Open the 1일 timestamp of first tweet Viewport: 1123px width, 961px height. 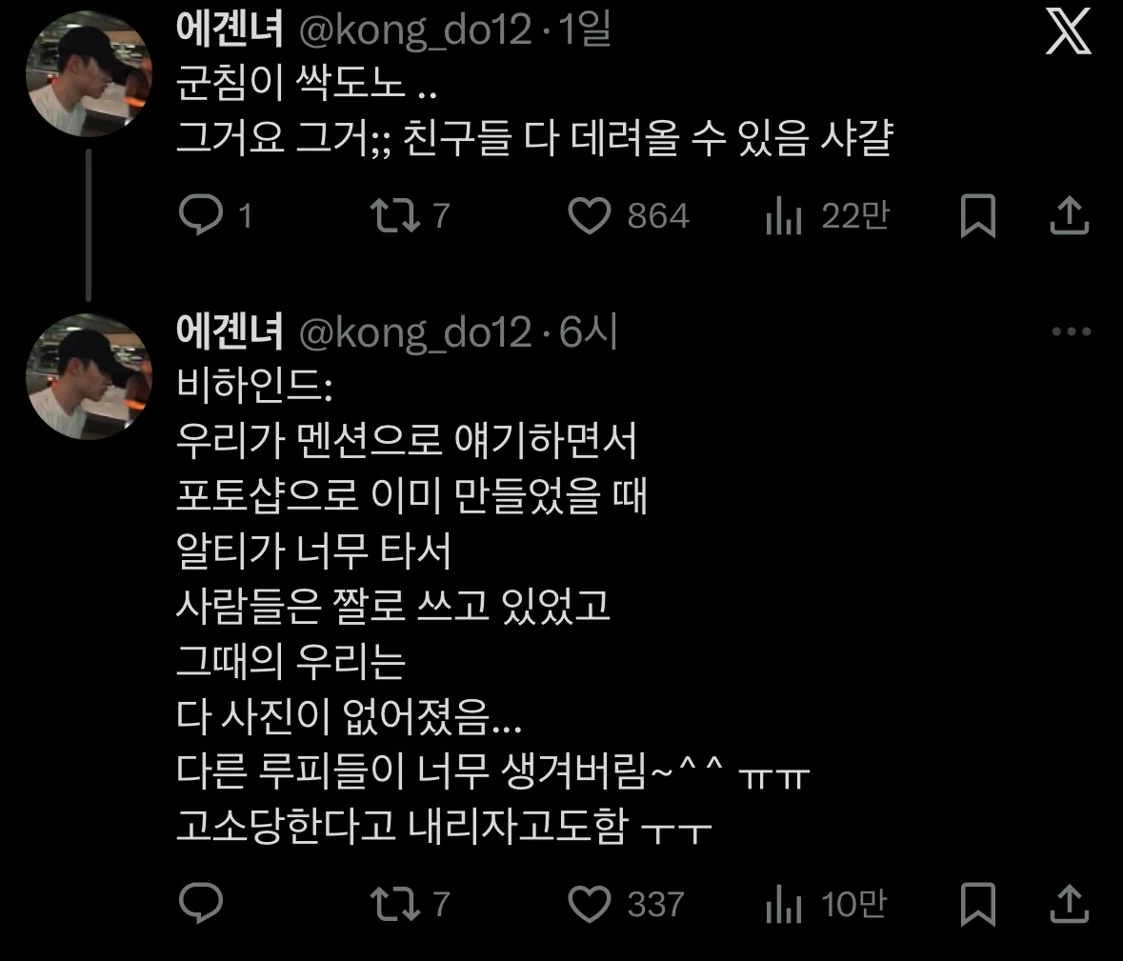[585, 30]
